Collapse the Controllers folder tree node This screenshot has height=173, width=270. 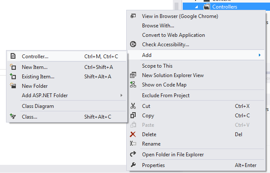click(197, 7)
